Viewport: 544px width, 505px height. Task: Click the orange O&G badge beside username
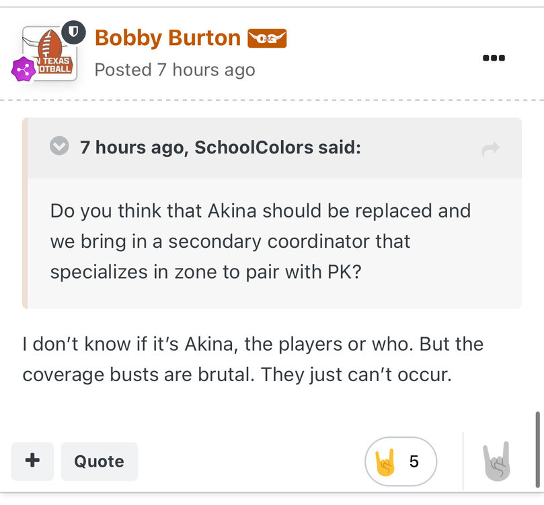point(267,38)
